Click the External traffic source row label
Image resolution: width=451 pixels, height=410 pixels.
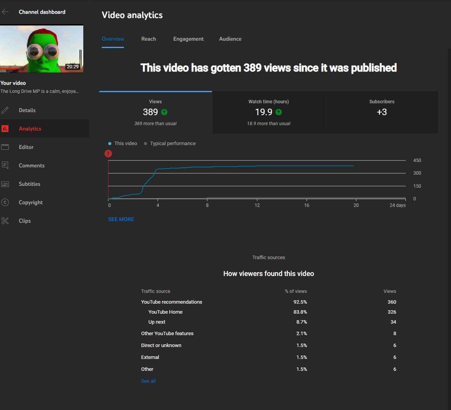(150, 357)
